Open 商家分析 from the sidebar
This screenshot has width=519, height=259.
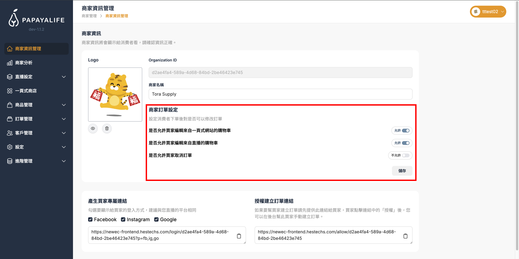24,63
